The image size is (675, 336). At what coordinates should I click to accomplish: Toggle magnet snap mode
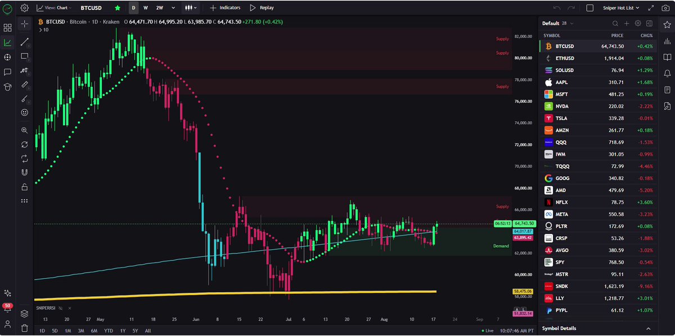click(24, 173)
